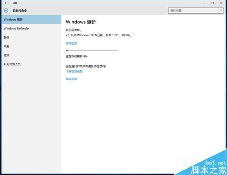The height and width of the screenshot is (175, 227).
Task: Open the 恢复 sidebar section
Action: 31,46
